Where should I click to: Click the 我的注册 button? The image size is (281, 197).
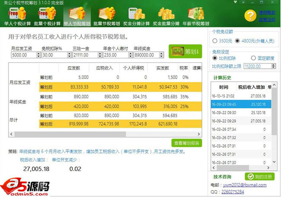click(x=260, y=177)
